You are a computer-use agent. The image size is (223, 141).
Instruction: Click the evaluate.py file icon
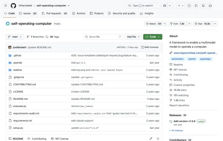click(x=10, y=106)
